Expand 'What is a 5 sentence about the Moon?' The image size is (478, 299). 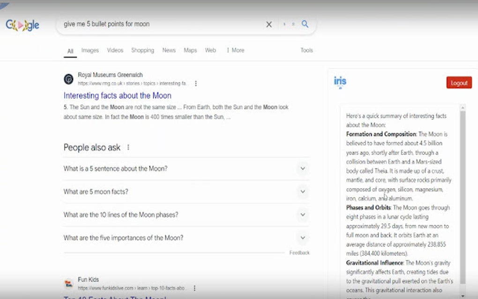pos(303,169)
